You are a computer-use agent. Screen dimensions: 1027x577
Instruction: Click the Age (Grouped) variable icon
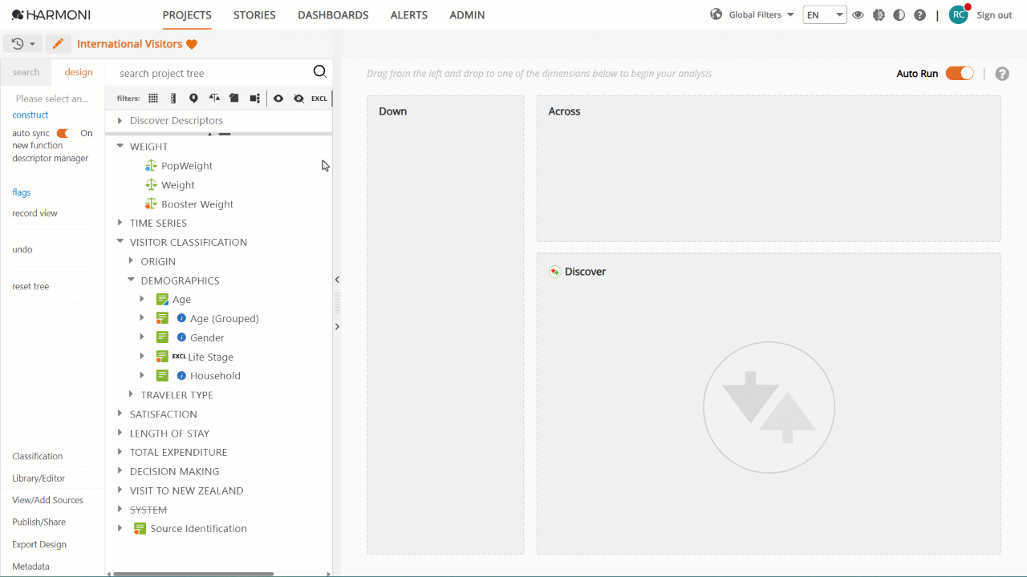[162, 318]
